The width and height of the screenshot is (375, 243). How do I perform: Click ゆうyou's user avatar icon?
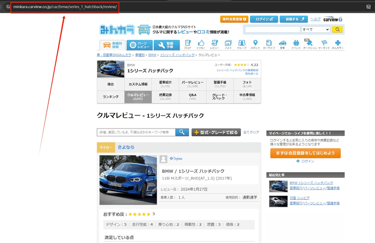pyautogui.click(x=163, y=159)
